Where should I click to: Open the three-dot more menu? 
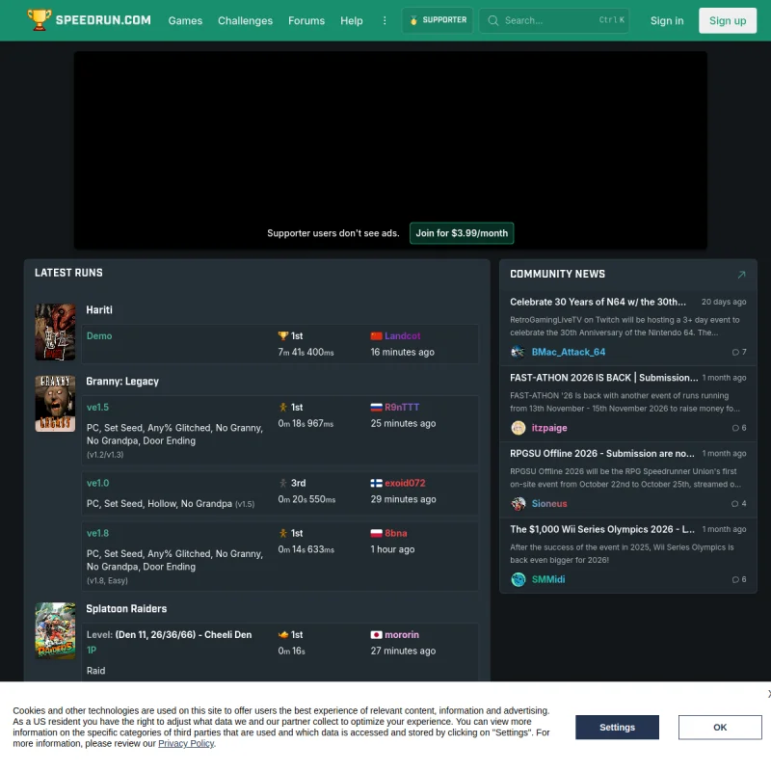[x=385, y=20]
